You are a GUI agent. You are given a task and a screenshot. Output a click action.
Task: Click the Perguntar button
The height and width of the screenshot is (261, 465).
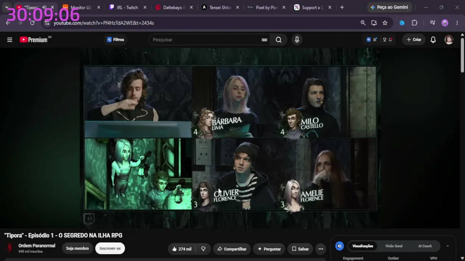pos(269,249)
